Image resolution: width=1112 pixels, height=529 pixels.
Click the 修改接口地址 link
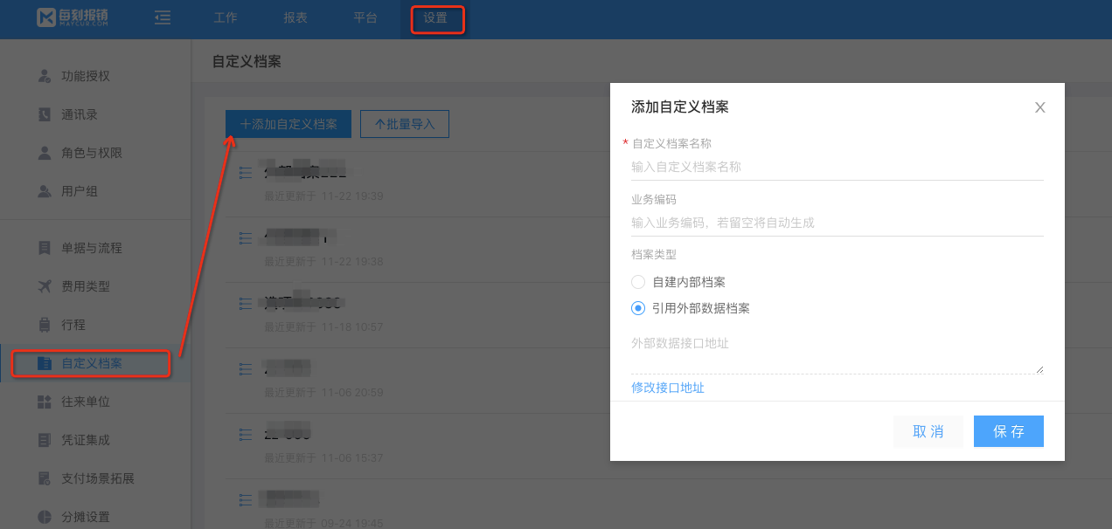[x=668, y=388]
